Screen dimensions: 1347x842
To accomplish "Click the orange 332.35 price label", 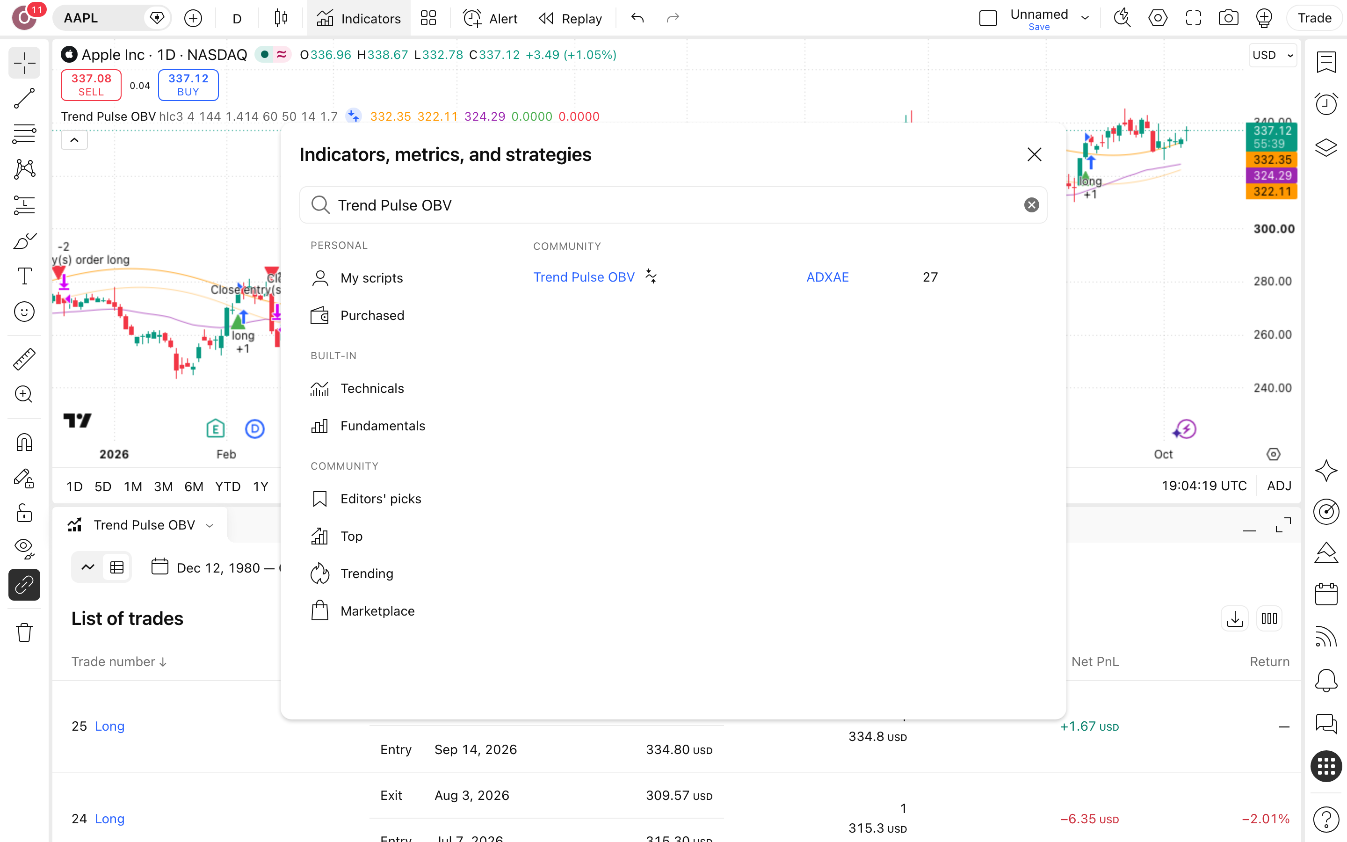I will tap(1272, 160).
